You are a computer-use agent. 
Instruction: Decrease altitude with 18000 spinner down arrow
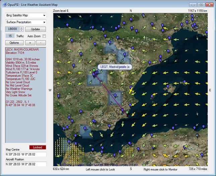tap(22, 30)
